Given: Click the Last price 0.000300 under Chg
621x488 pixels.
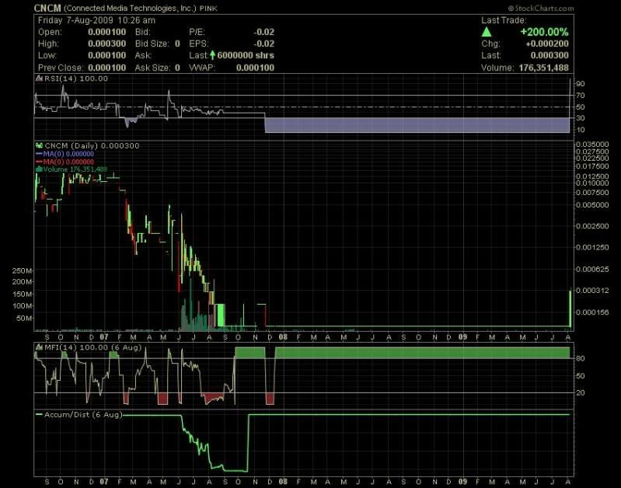Looking at the screenshot, I should click(549, 55).
